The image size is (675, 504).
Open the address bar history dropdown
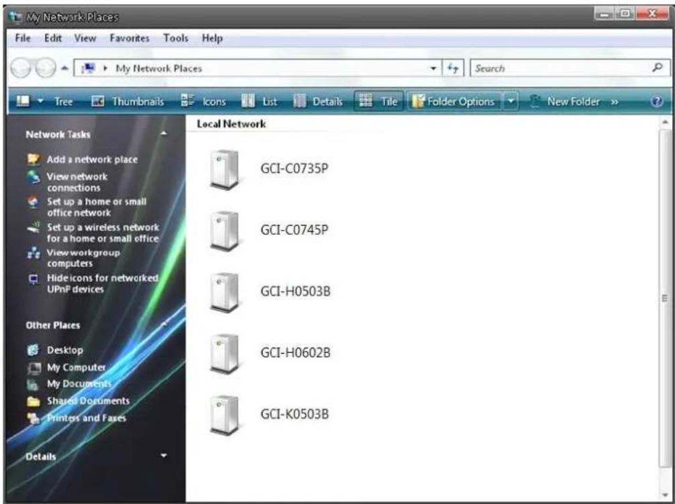tap(433, 68)
